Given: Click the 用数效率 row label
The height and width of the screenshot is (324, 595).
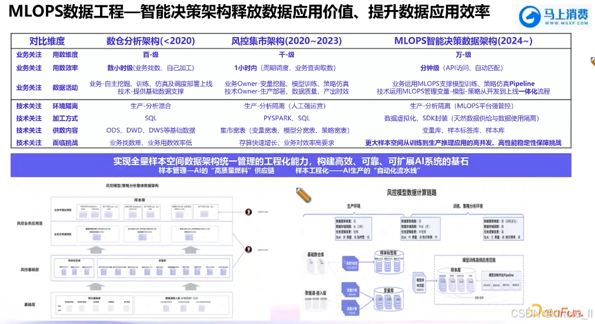Looking at the screenshot, I should (65, 68).
